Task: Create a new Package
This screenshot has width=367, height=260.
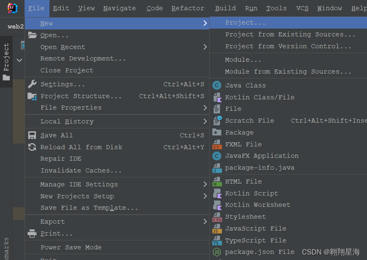Action: click(240, 132)
